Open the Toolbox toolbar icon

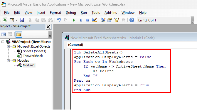[x=123, y=20]
